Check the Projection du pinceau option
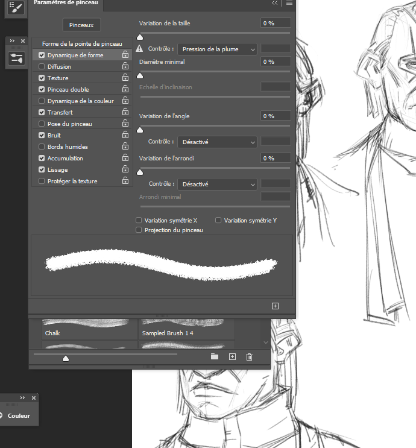Screen dimensions: 416x448 point(139,230)
